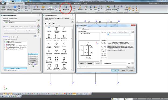Toggle the Жесткости checkbox in assignment panel
This screenshot has height=100, width=168.
pyautogui.click(x=3, y=20)
